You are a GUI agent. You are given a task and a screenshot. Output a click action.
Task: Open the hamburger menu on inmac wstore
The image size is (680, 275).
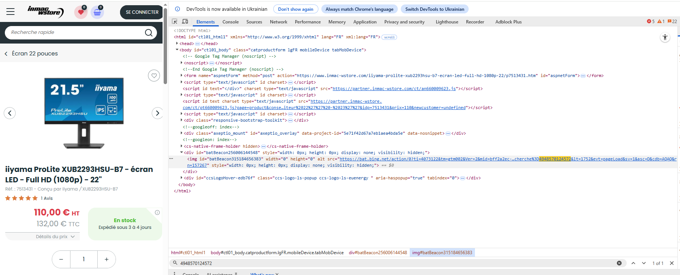coord(10,12)
